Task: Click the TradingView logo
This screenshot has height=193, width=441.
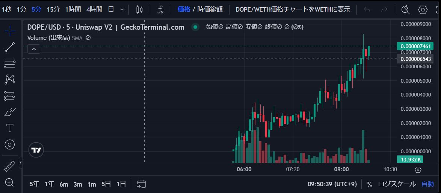Action: click(x=36, y=150)
